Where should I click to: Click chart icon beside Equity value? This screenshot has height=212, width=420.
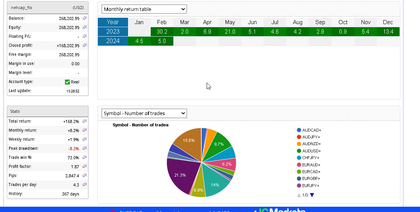(x=85, y=27)
